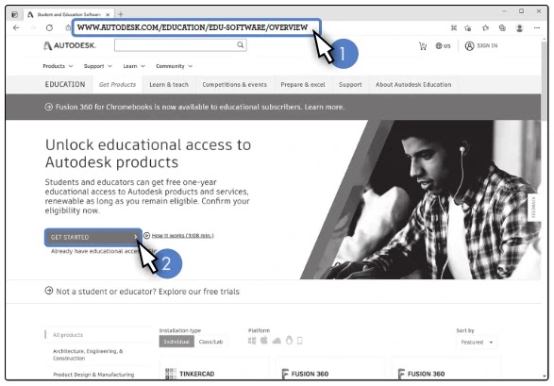Open the browser profile icon

click(x=519, y=28)
